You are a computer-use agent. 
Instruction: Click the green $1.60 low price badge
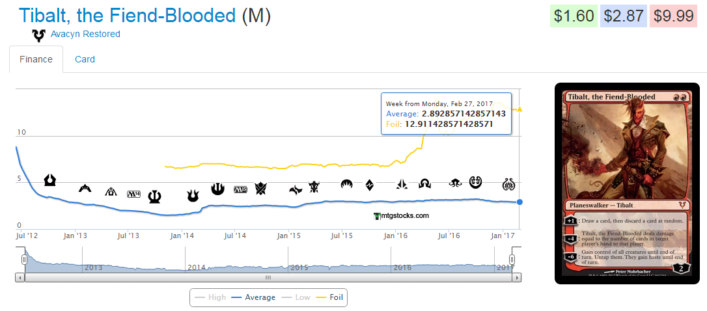pos(574,16)
